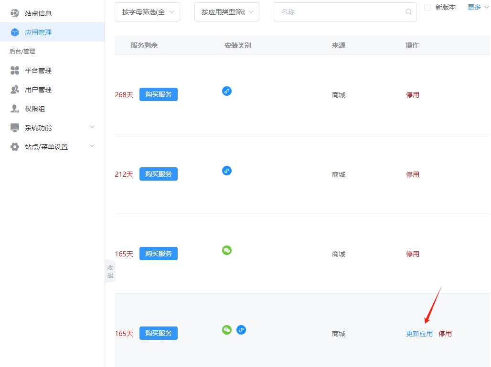The image size is (491, 367).
Task: Click the 系统功能 monitor icon
Action: [15, 128]
